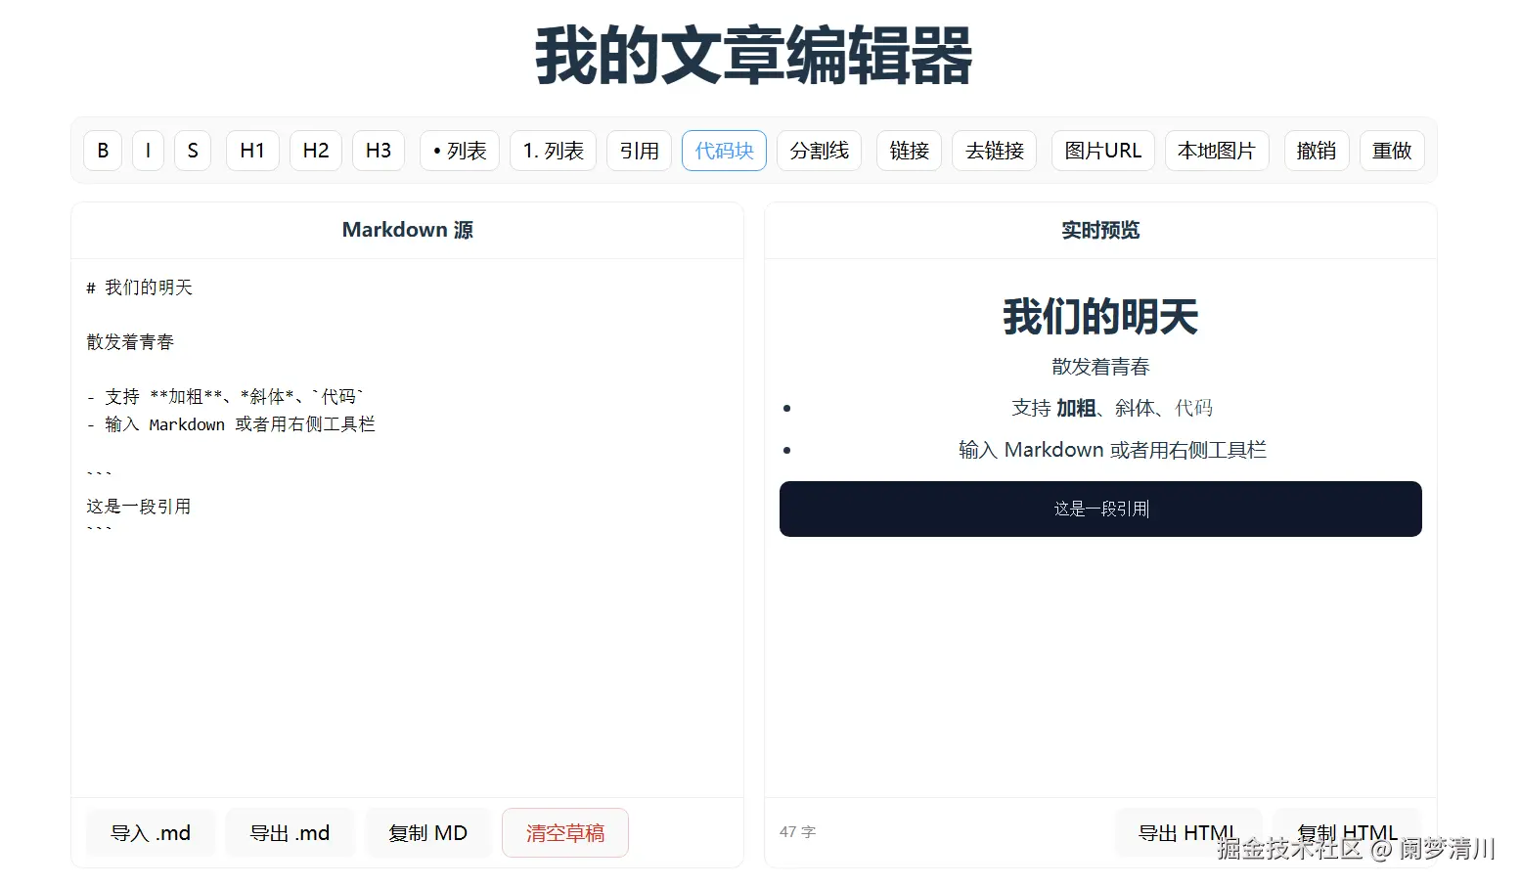Apply bold with the B button

pos(103,151)
